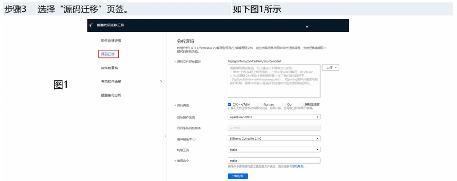
Task: Open the 上传 upload dropdown button
Action: [330, 67]
